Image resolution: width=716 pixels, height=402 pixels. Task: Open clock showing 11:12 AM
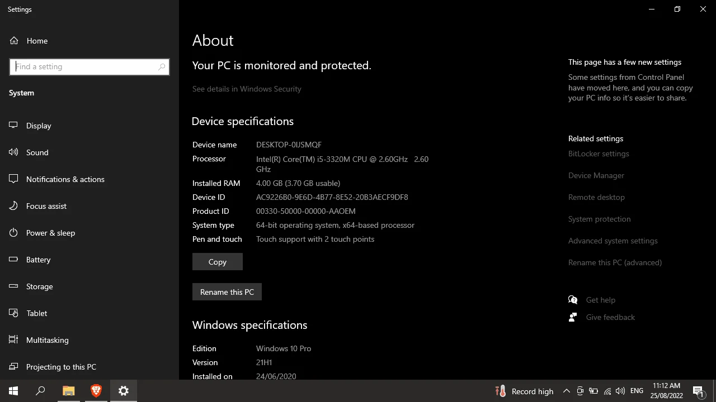666,391
